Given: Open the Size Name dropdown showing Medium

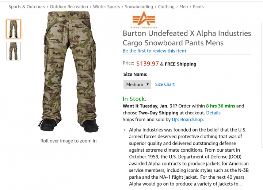Looking at the screenshot, I should (137, 84).
